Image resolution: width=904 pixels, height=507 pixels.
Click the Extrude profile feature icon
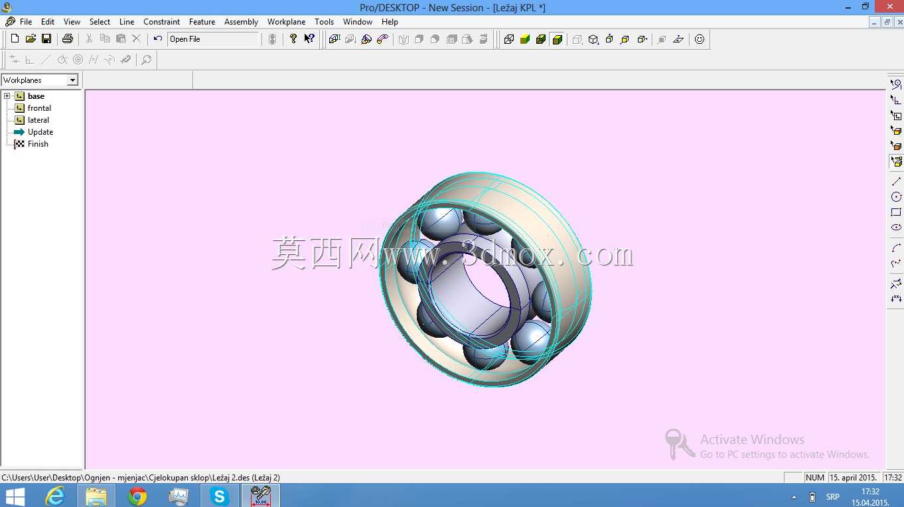tap(334, 39)
